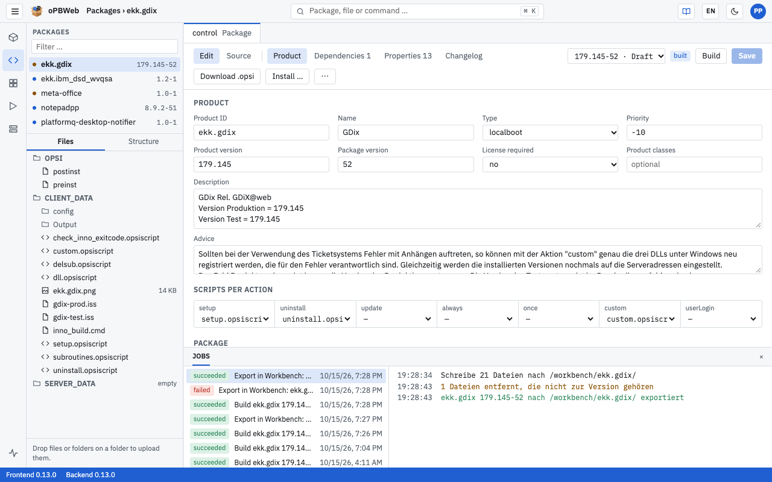Image resolution: width=772 pixels, height=482 pixels.
Task: Close the Jobs panel
Action: 761,357
